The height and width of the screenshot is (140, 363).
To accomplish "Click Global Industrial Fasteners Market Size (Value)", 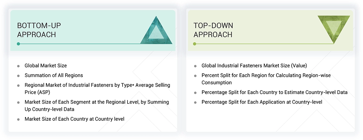I will (x=254, y=66).
